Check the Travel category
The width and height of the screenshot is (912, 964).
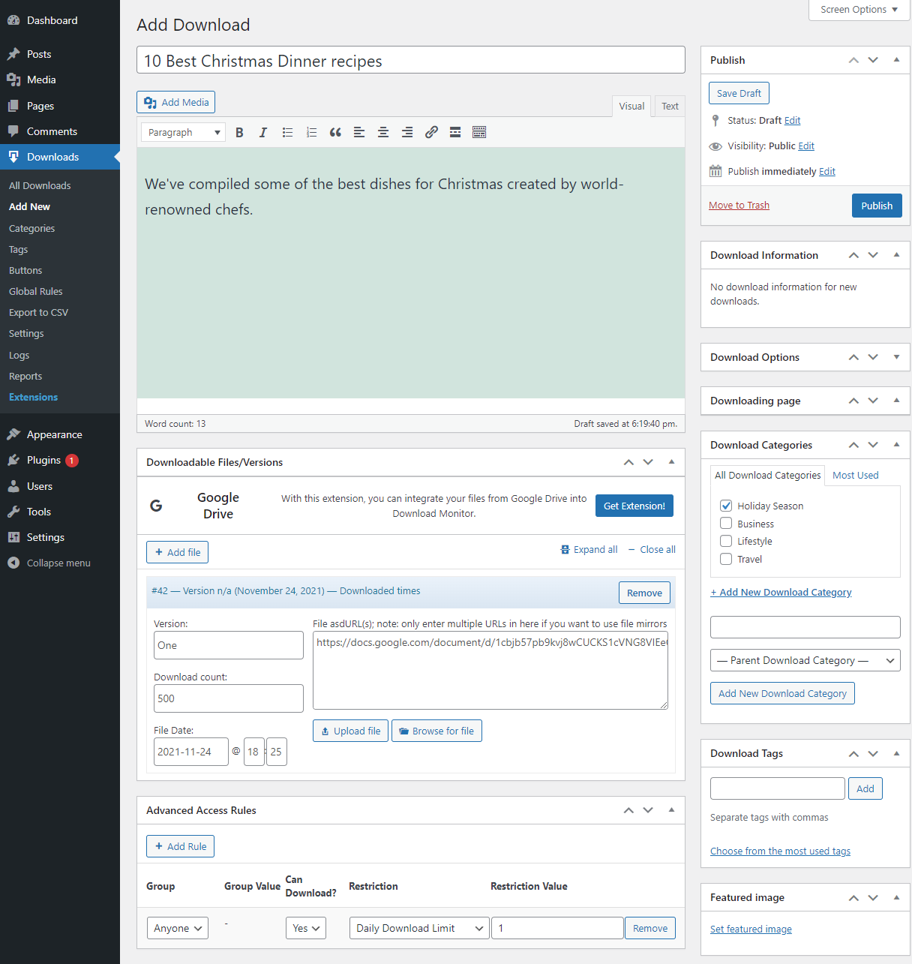click(x=726, y=559)
